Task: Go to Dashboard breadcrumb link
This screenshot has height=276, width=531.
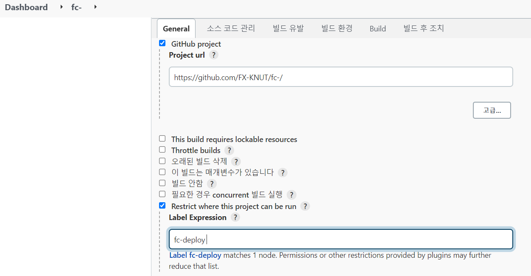Action: coord(26,7)
